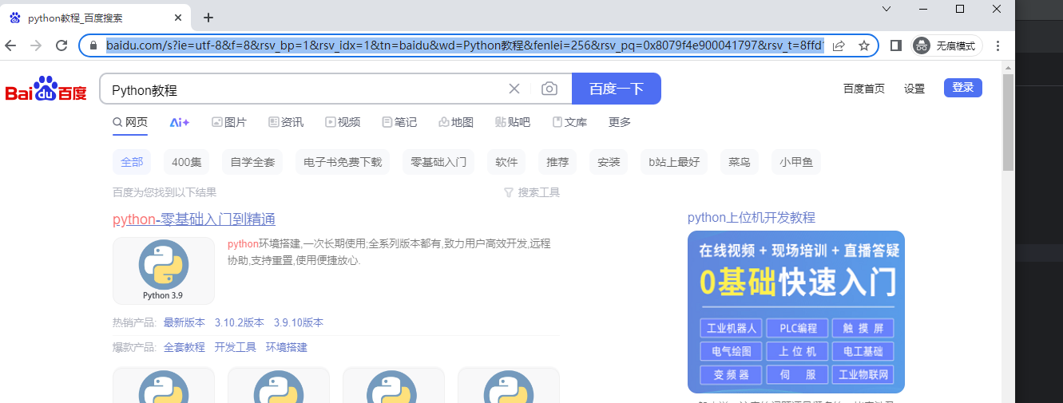The height and width of the screenshot is (403, 1063).
Task: Select the b站上最好 filter chip
Action: pyautogui.click(x=674, y=162)
